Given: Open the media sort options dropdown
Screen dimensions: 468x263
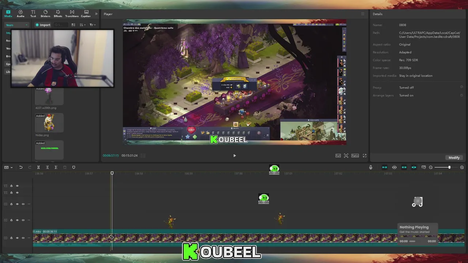Looking at the screenshot, I should pyautogui.click(x=82, y=25).
